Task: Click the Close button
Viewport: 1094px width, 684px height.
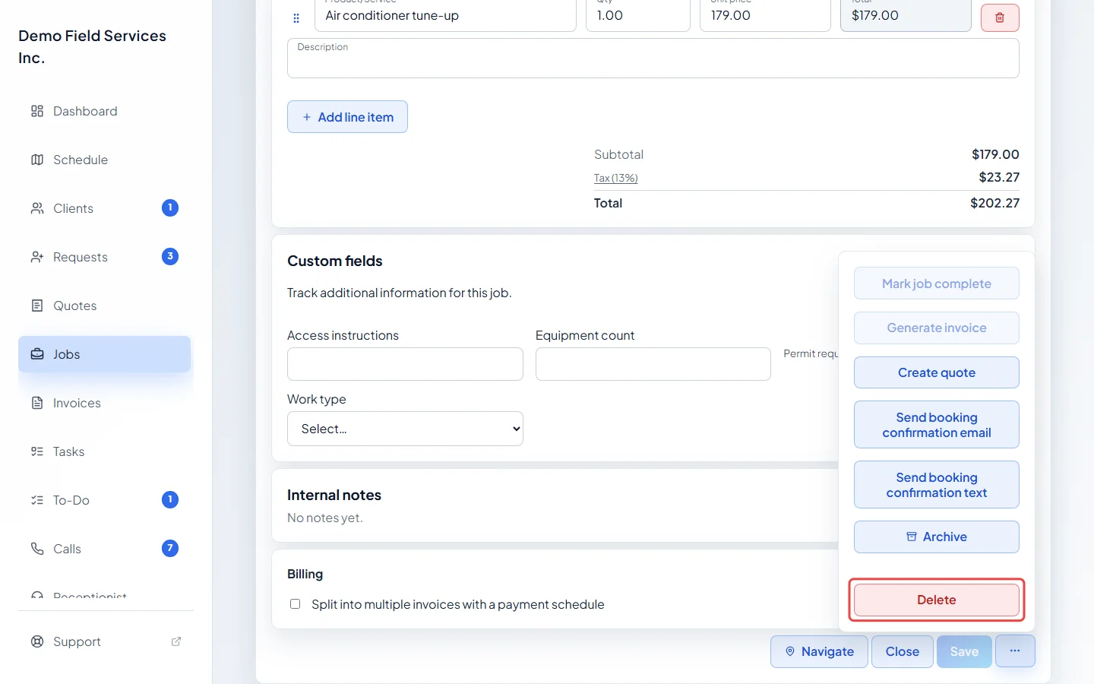Action: pos(903,651)
